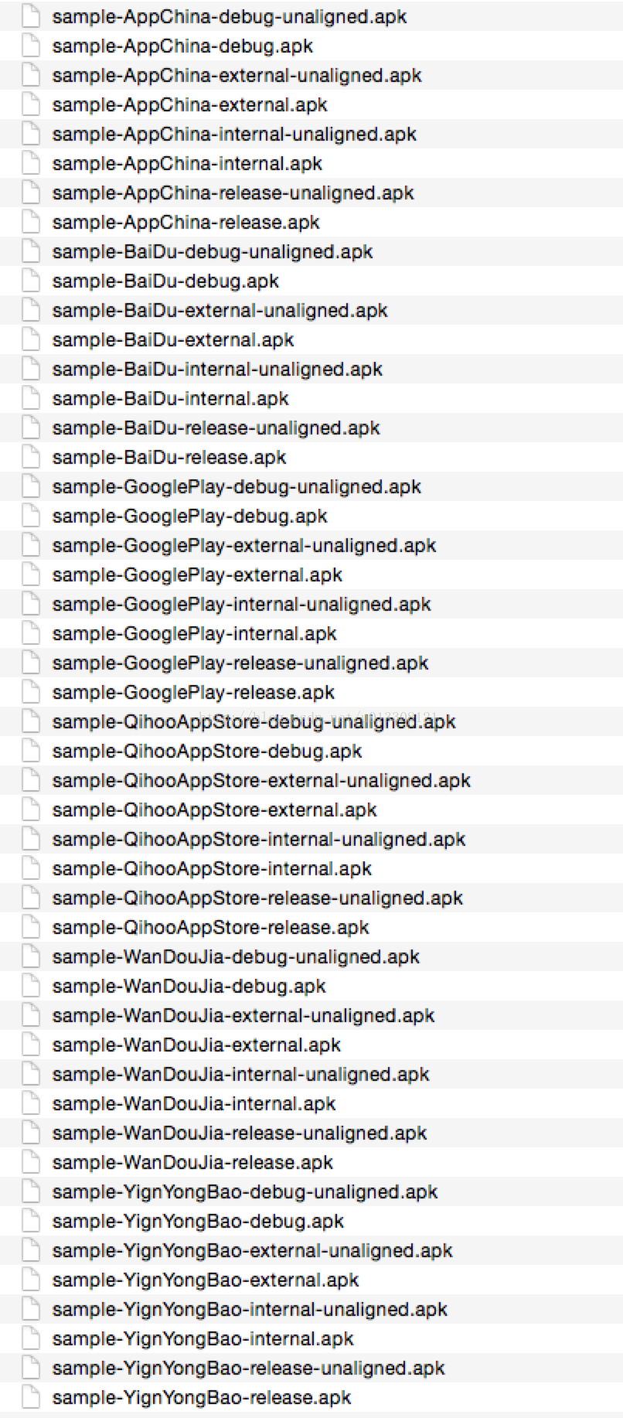Click file icon of sample-GooglePlay-debug-unaligned.apk
Viewport: 623px width, 1418px height.
(31, 486)
